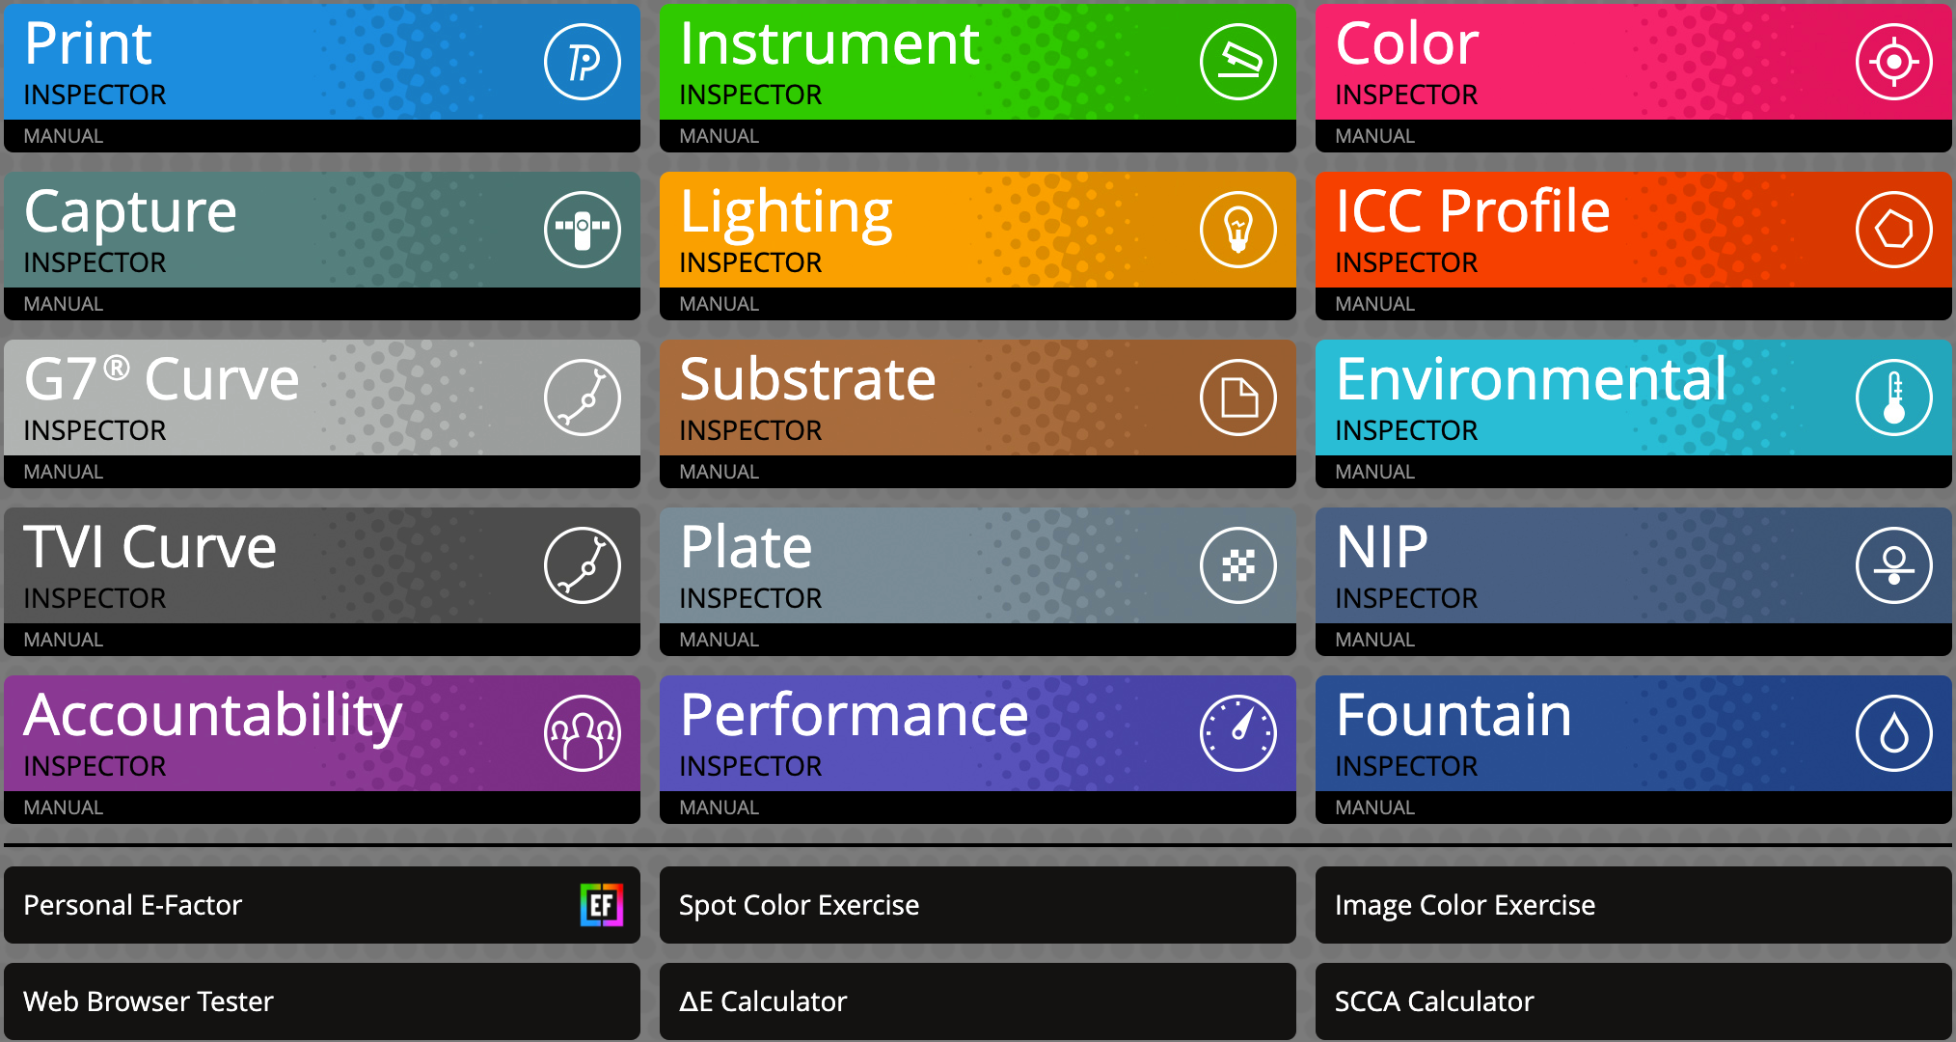
Task: Select the Instrument Inspector spectrophotometer icon
Action: pos(1237,61)
